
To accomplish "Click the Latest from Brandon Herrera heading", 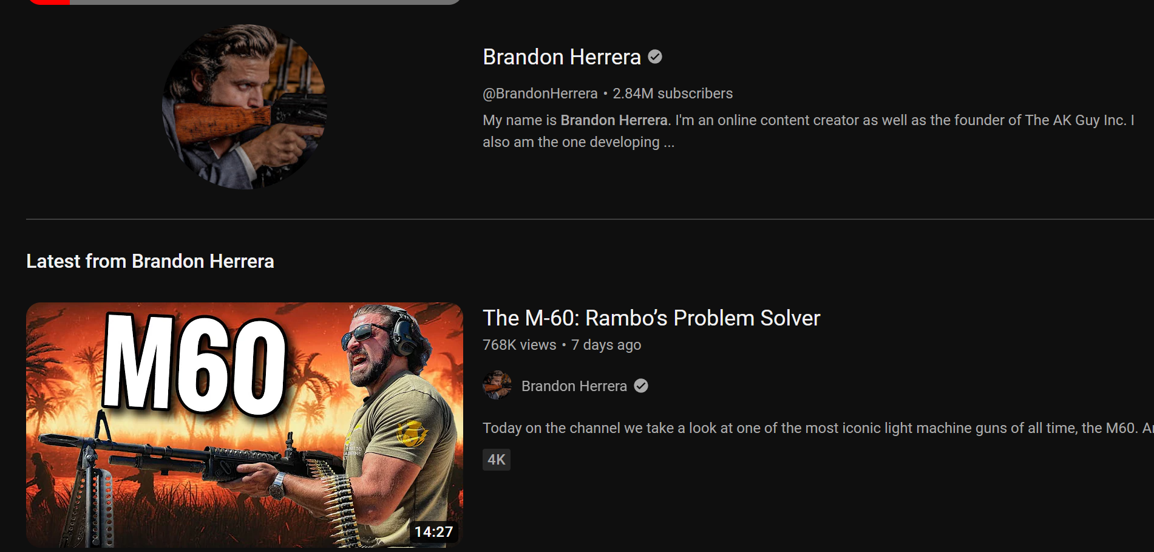I will 150,261.
